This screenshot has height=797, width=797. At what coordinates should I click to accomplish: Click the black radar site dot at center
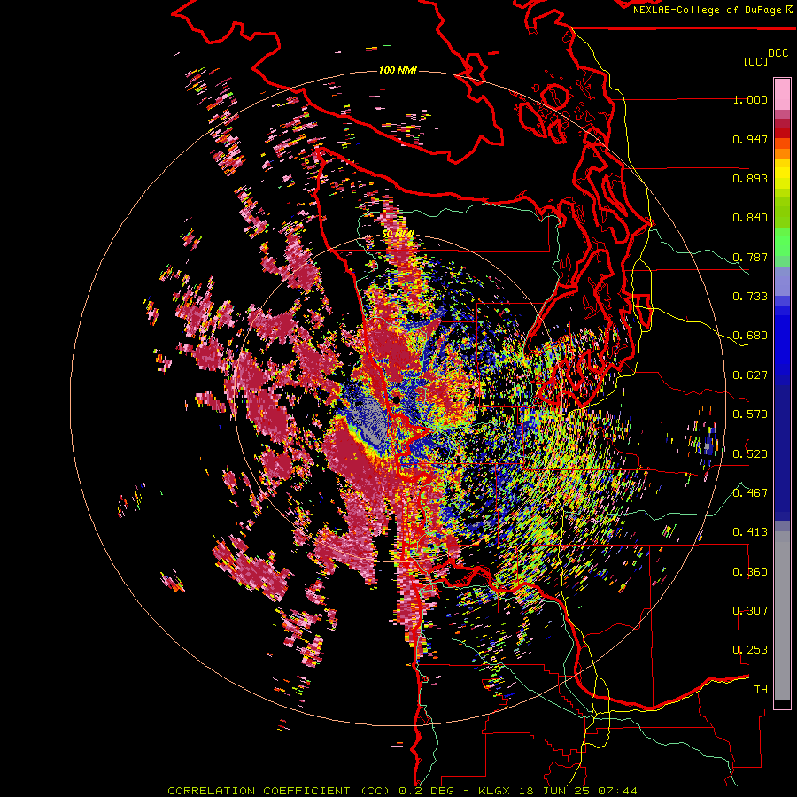396,400
